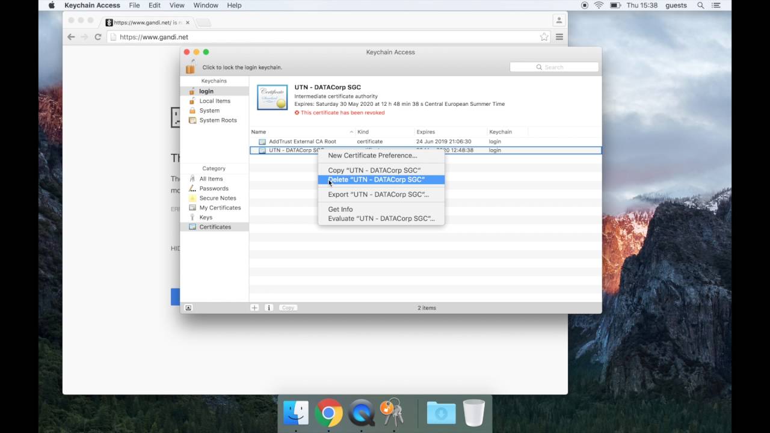Open the Edit menu
Viewport: 770px width, 433px height.
coord(155,5)
